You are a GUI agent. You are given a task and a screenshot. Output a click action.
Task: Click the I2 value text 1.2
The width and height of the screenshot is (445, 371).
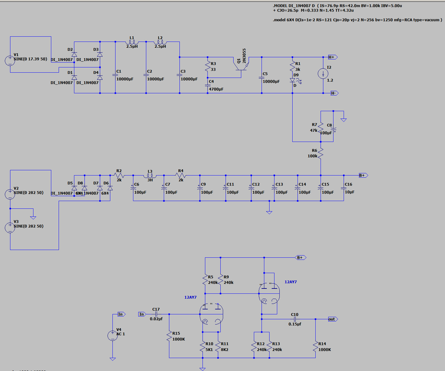(x=330, y=80)
